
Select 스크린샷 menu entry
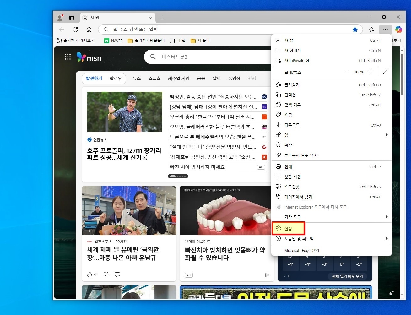[332, 187]
